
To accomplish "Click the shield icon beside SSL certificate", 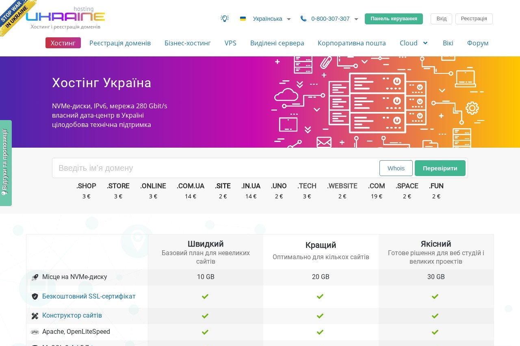I will [x=35, y=297].
